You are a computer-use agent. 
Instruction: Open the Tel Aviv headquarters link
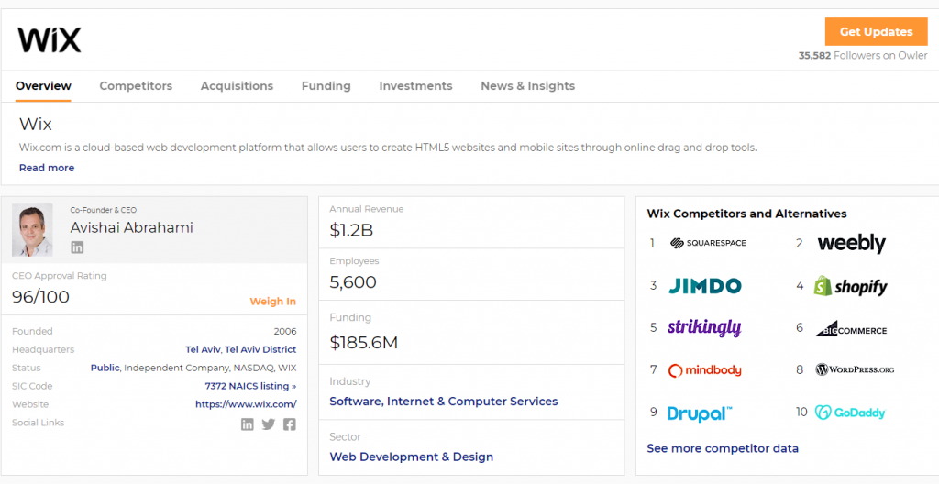tap(203, 349)
